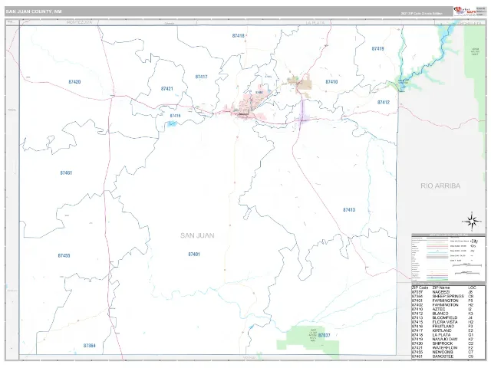Viewport: 491px width, 368px height.
Task: Select FLORA VISTA in the ZIP index table
Action: click(445, 322)
